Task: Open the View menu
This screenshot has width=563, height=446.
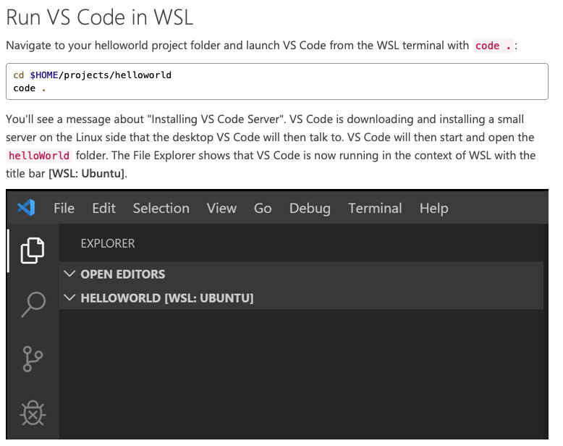Action: [x=221, y=209]
